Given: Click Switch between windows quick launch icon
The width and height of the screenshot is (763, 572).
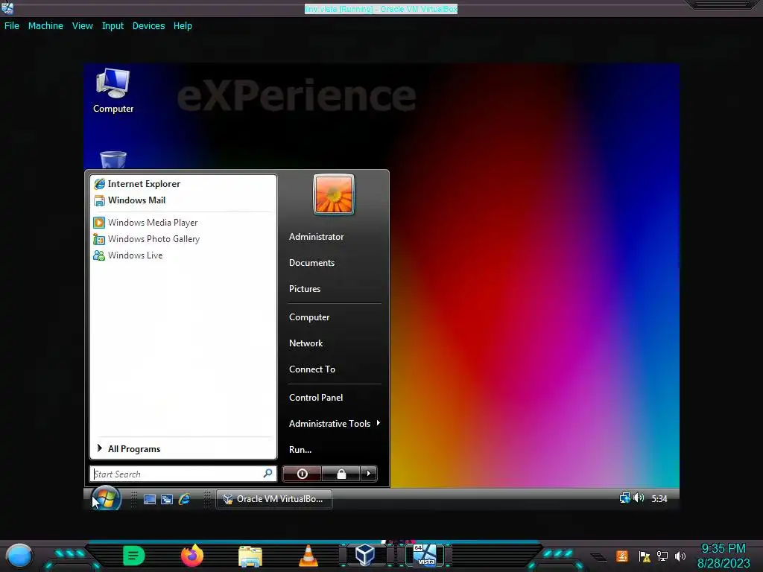Looking at the screenshot, I should [x=167, y=499].
